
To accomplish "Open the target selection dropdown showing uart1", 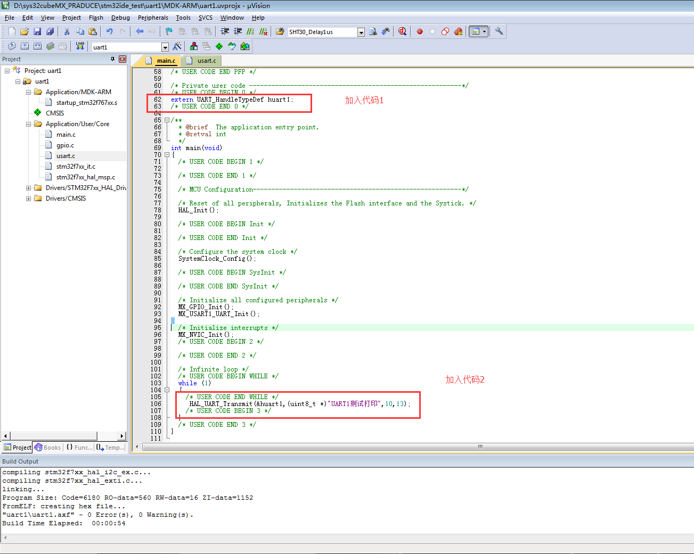I will [x=166, y=46].
